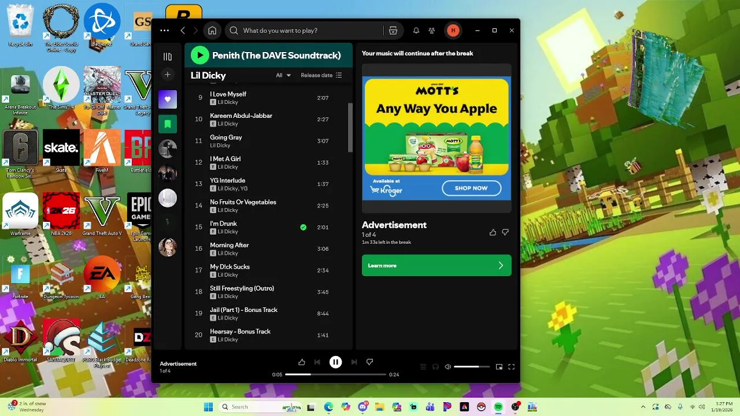The width and height of the screenshot is (740, 416).
Task: Like the advertisement thumbs up in panel
Action: pyautogui.click(x=493, y=232)
